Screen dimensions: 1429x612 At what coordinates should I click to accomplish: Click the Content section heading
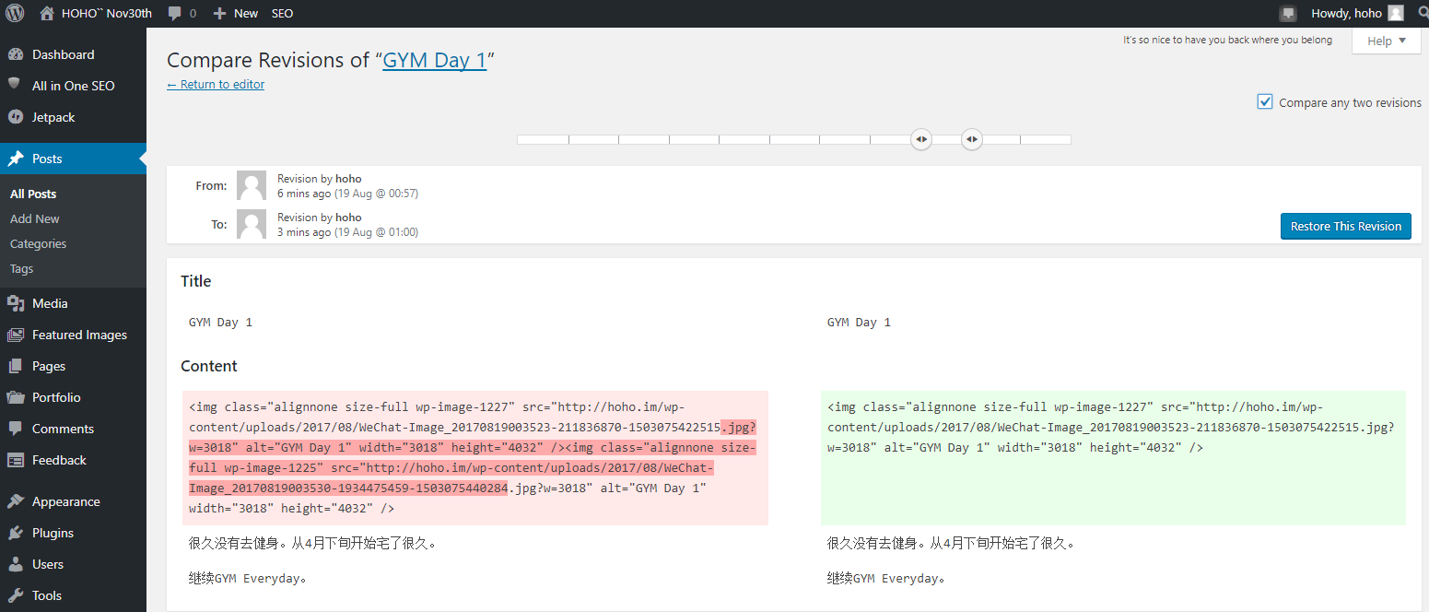pyautogui.click(x=209, y=366)
